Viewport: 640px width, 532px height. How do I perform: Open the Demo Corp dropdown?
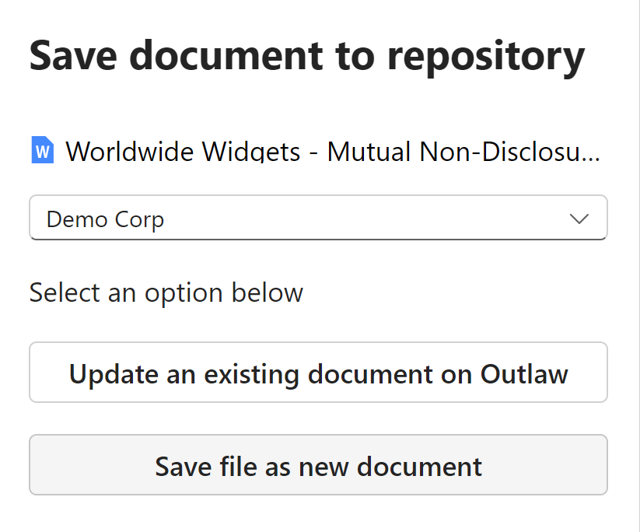point(317,218)
